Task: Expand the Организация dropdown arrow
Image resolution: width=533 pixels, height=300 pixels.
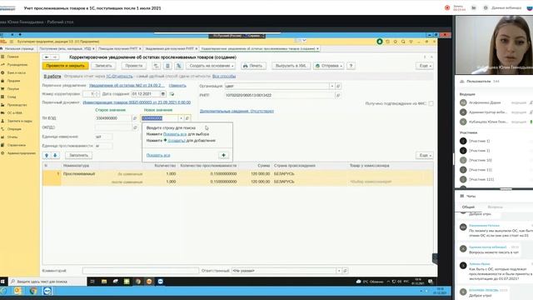Action: [x=331, y=86]
